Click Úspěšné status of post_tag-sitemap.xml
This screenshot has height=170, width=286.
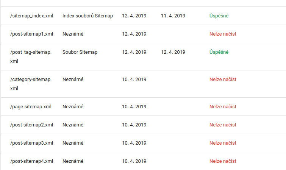tap(219, 52)
